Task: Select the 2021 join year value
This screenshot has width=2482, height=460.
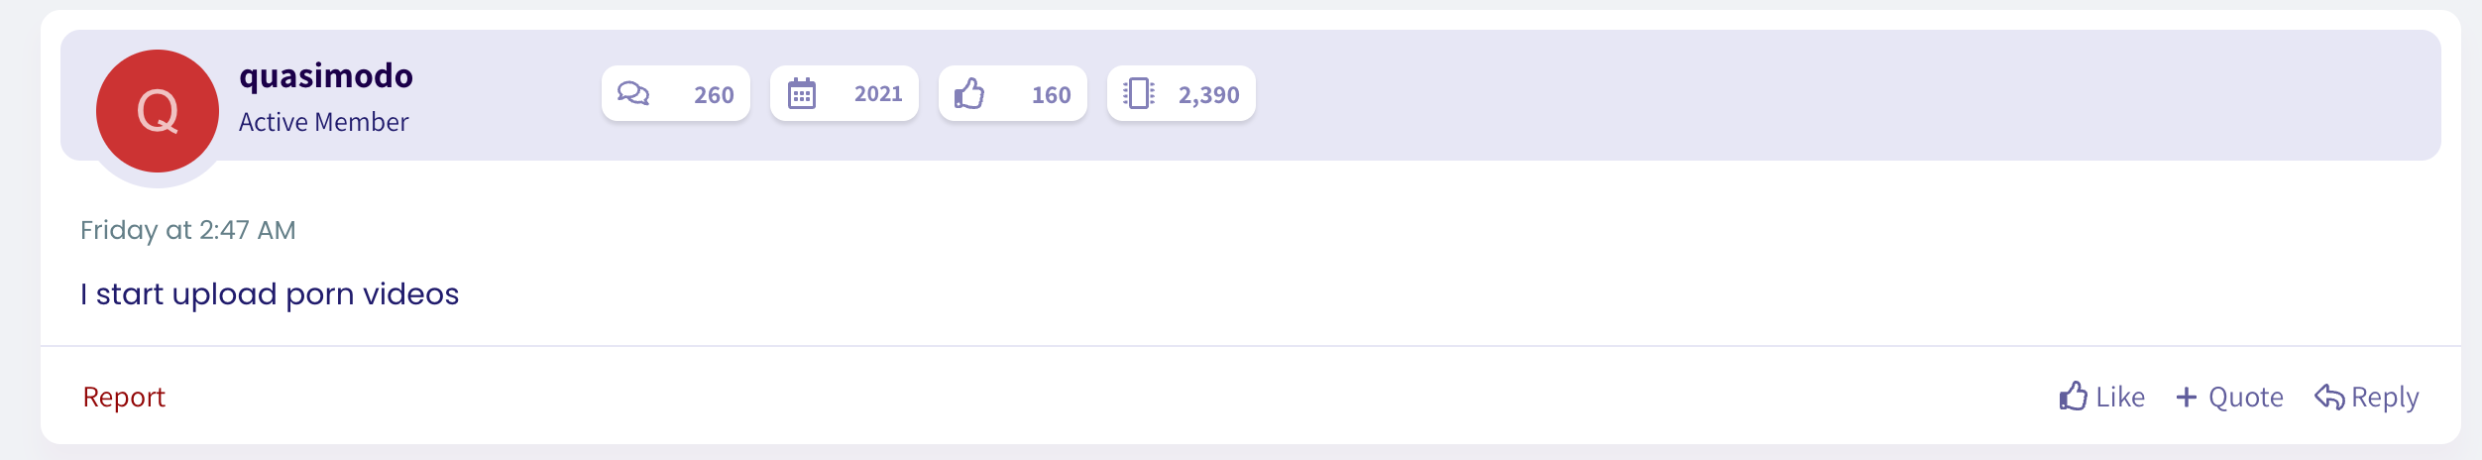Action: [878, 94]
